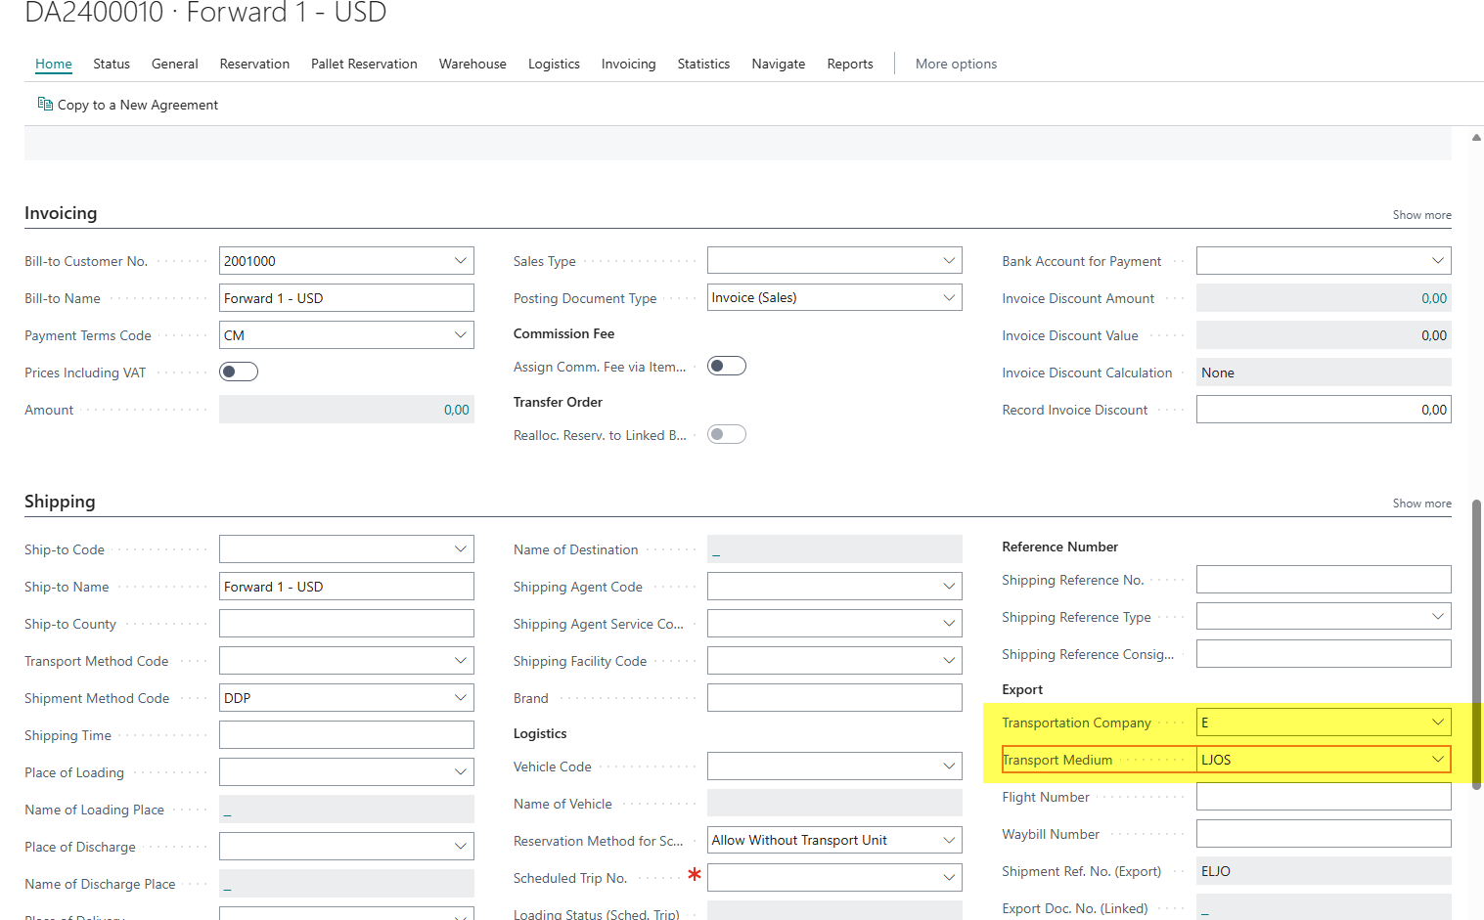Screen dimensions: 1484x920
Task: Click the vertical scrollbar thumb
Action: (1476, 635)
